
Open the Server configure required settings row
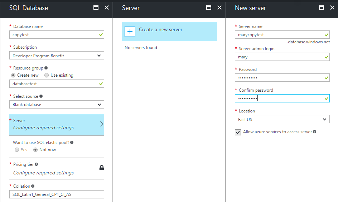[57, 125]
